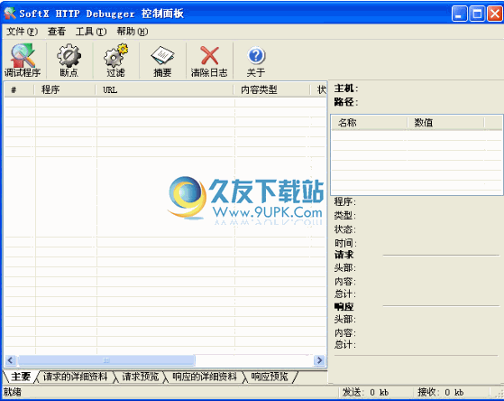Click the bold 请求 section heading
504x401 pixels.
[x=344, y=255]
